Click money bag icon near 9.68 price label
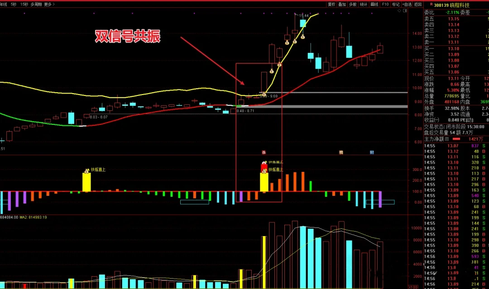This screenshot has height=289, width=489. pos(264,94)
